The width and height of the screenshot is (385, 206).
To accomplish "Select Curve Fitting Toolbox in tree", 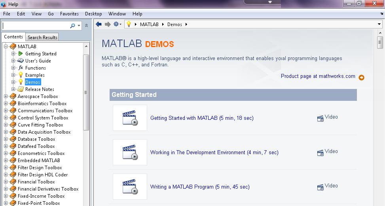I will 40,125.
